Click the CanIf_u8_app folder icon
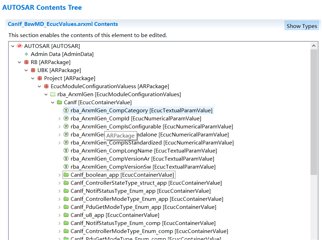The height and width of the screenshot is (240, 322). click(x=66, y=215)
